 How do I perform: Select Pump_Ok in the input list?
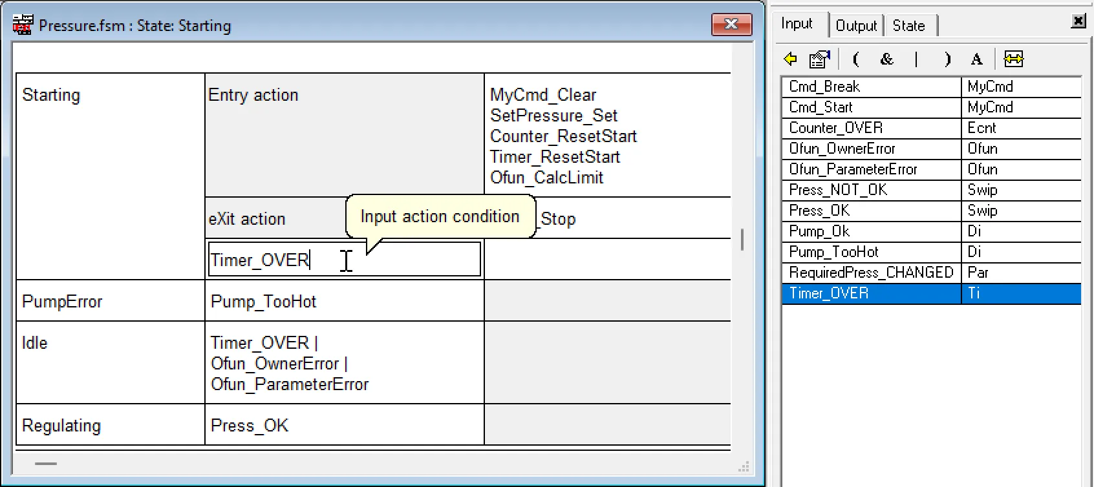pos(872,231)
